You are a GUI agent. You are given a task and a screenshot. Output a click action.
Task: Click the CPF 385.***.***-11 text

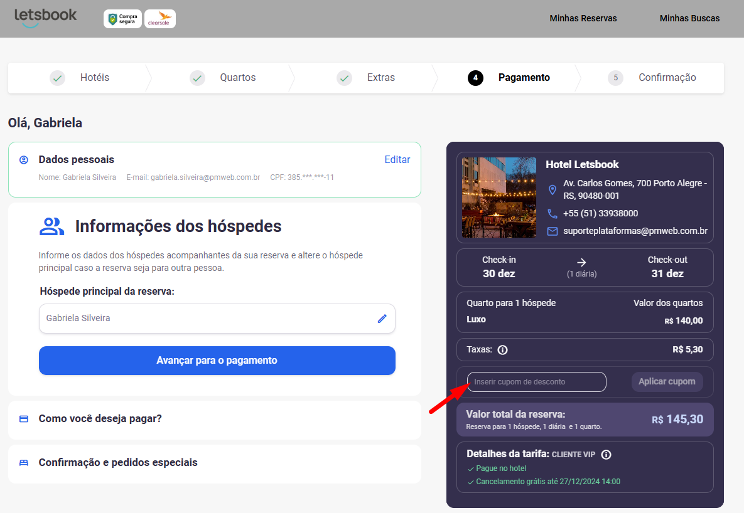pyautogui.click(x=302, y=178)
